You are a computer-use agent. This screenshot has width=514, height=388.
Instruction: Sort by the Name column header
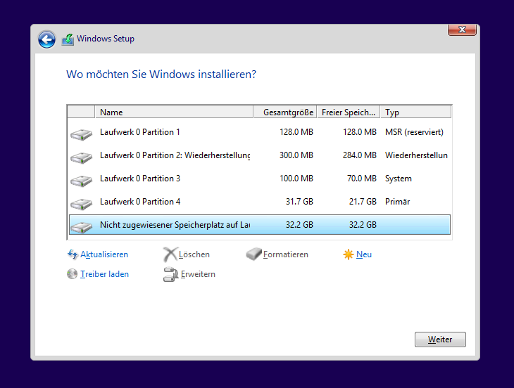click(174, 112)
